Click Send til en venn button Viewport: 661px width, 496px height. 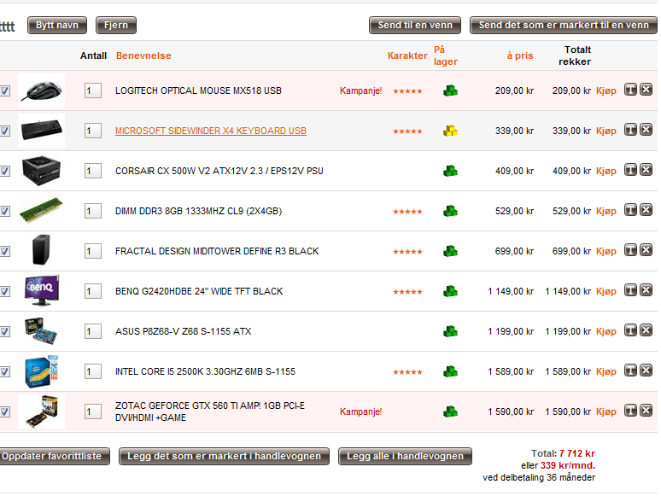415,25
